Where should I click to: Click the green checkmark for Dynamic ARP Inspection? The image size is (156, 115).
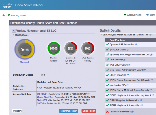pos(107,45)
